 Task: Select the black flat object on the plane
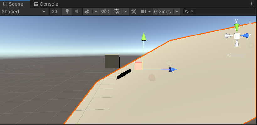coord(124,74)
